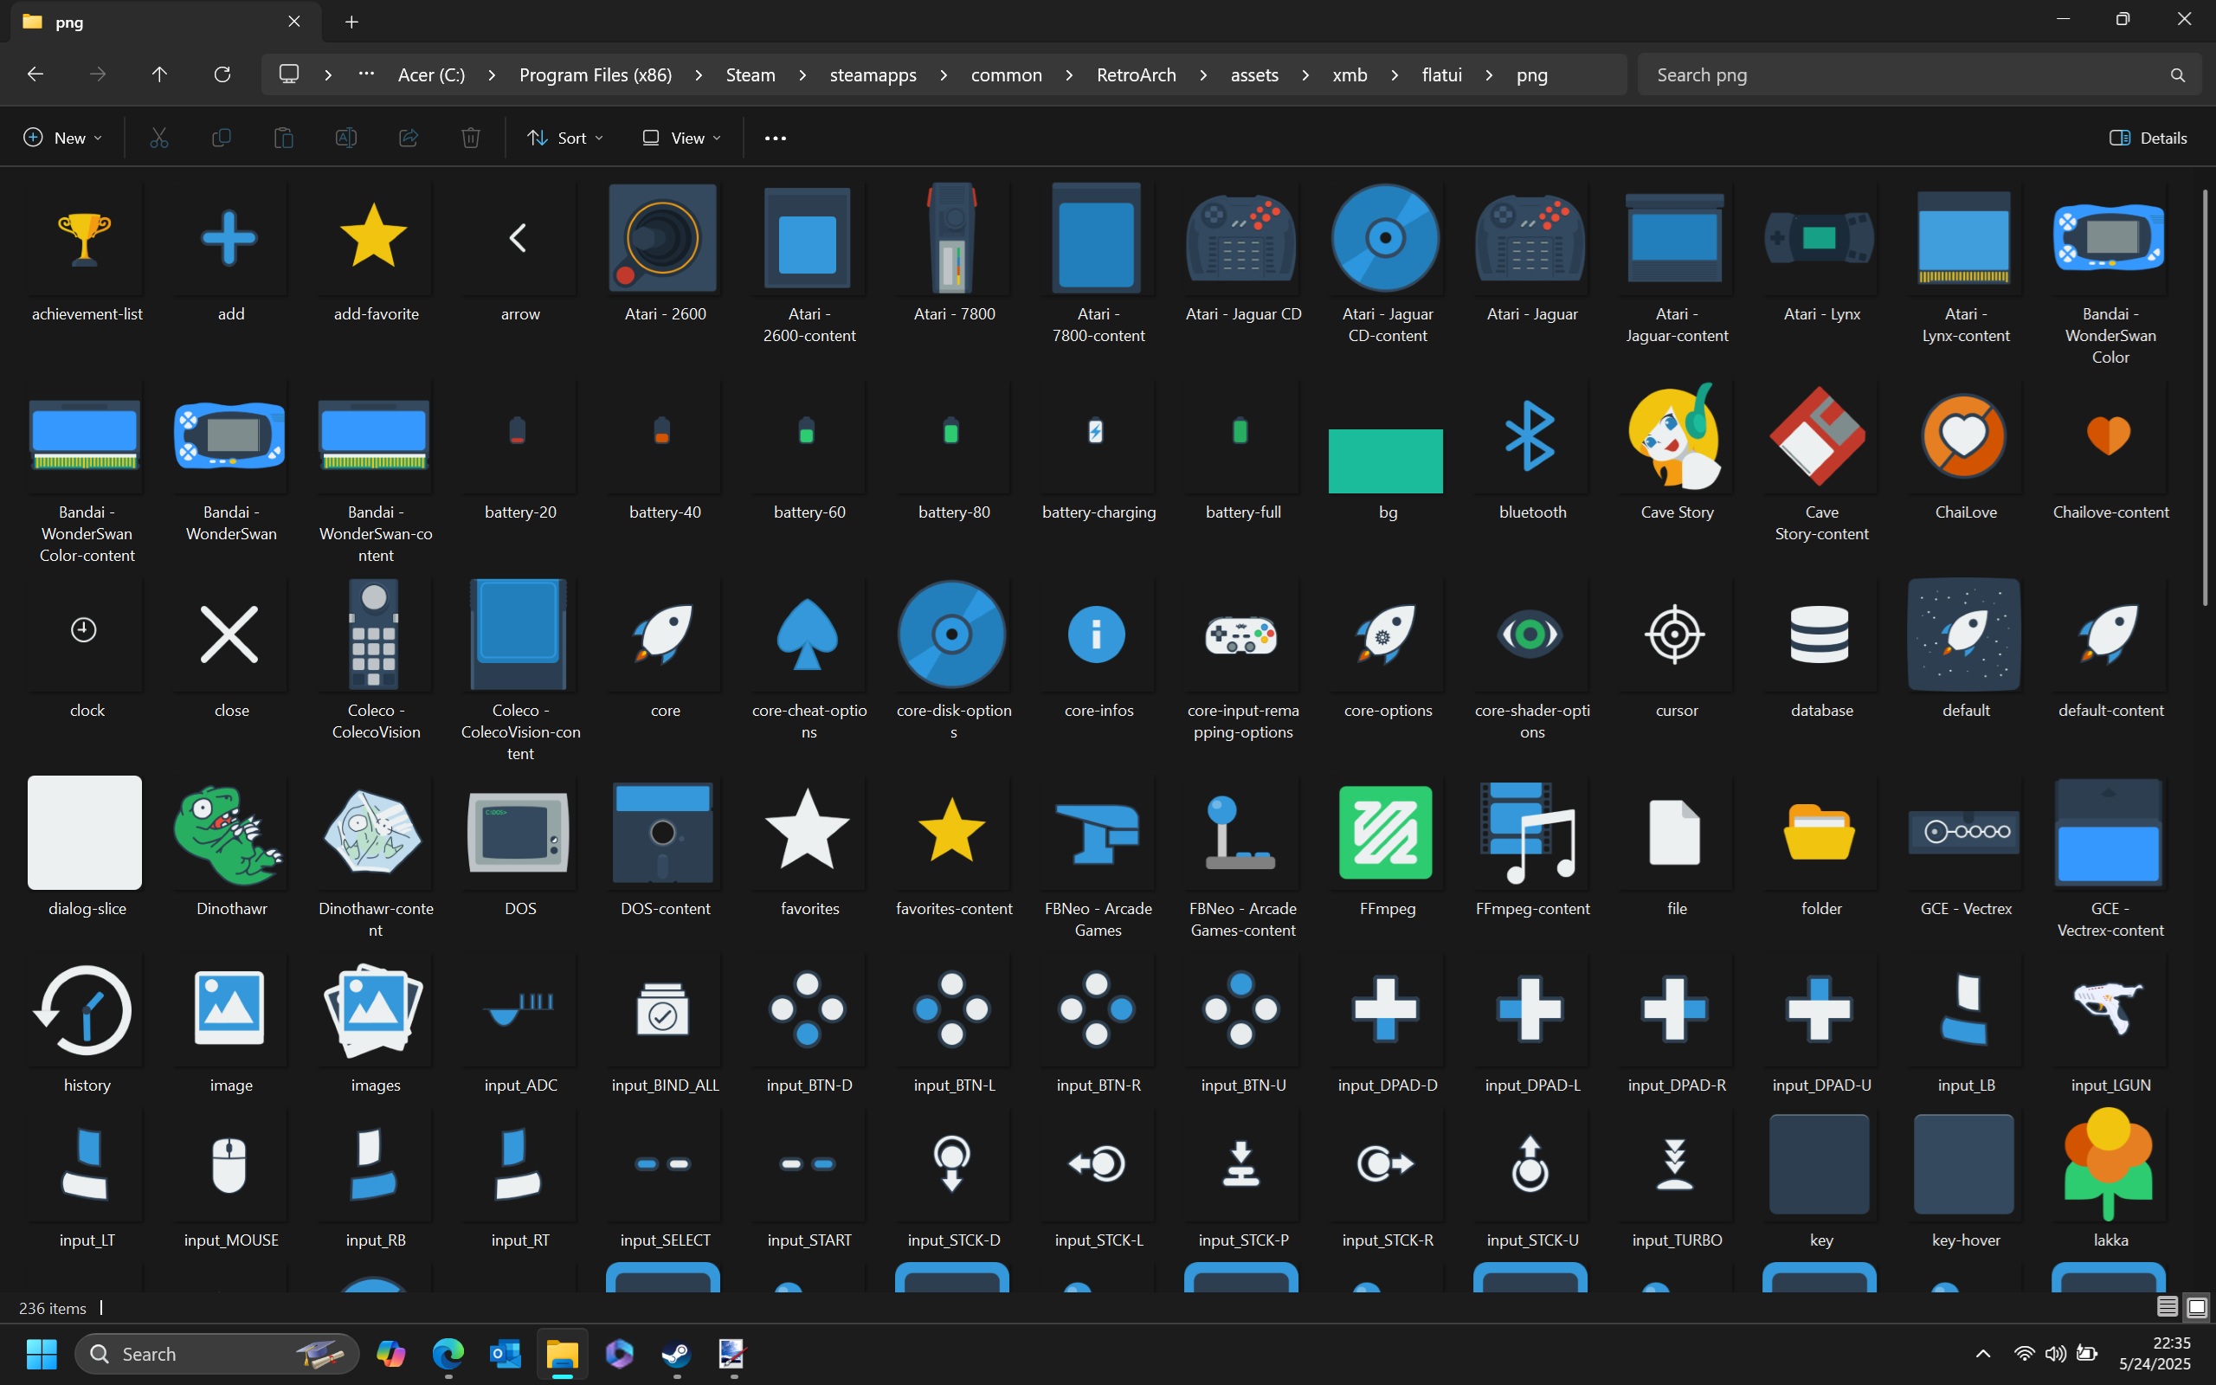Select the Dinothawr image file
Image resolution: width=2216 pixels, height=1385 pixels.
click(230, 834)
